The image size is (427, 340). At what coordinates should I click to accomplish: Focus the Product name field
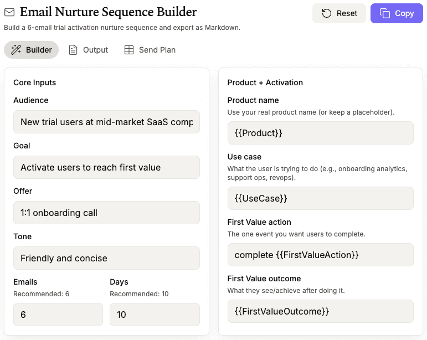pyautogui.click(x=320, y=133)
